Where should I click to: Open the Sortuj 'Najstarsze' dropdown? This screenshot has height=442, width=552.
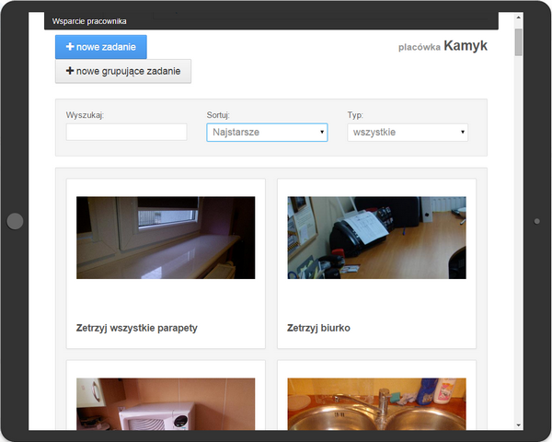267,133
